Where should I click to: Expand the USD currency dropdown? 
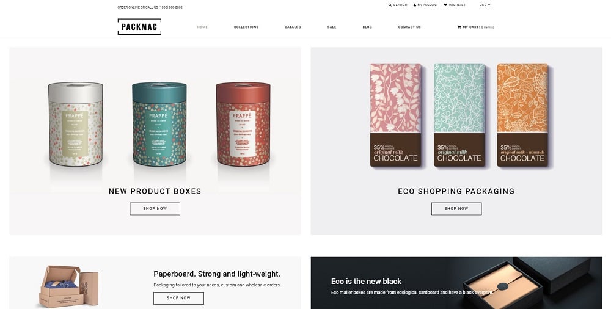pos(485,5)
